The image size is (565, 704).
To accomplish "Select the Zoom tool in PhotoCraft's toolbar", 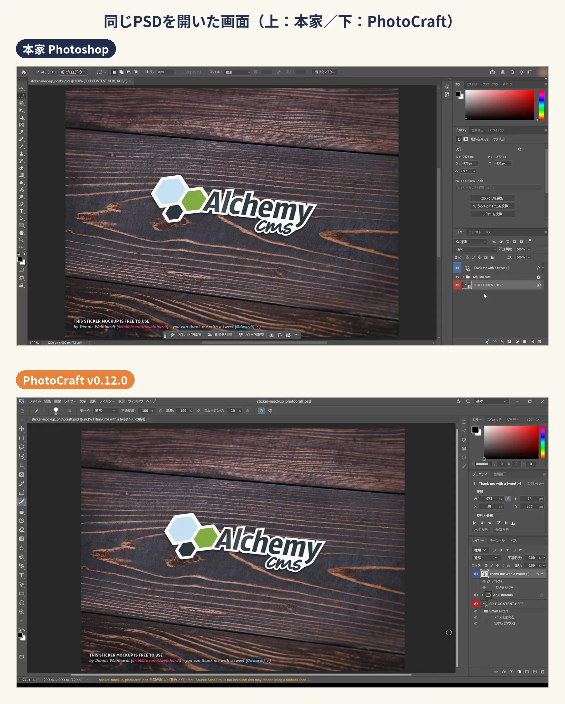I will [x=22, y=612].
